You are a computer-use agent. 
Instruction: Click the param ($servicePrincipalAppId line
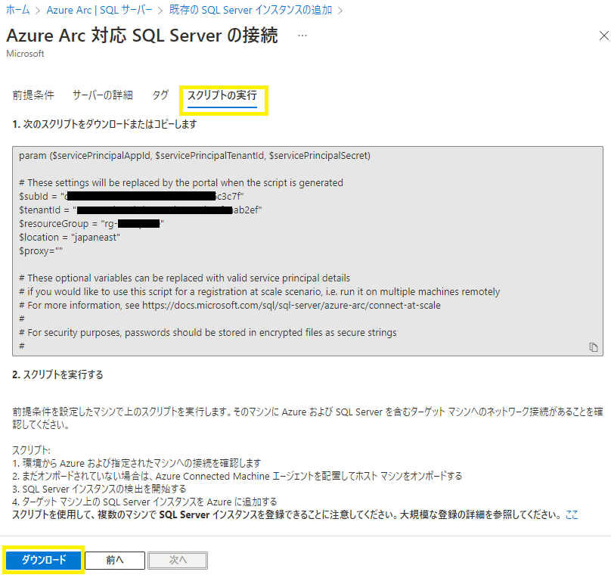[194, 156]
